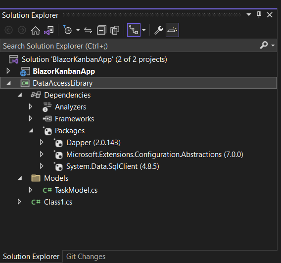Select TaskModel.cs file

(x=76, y=190)
